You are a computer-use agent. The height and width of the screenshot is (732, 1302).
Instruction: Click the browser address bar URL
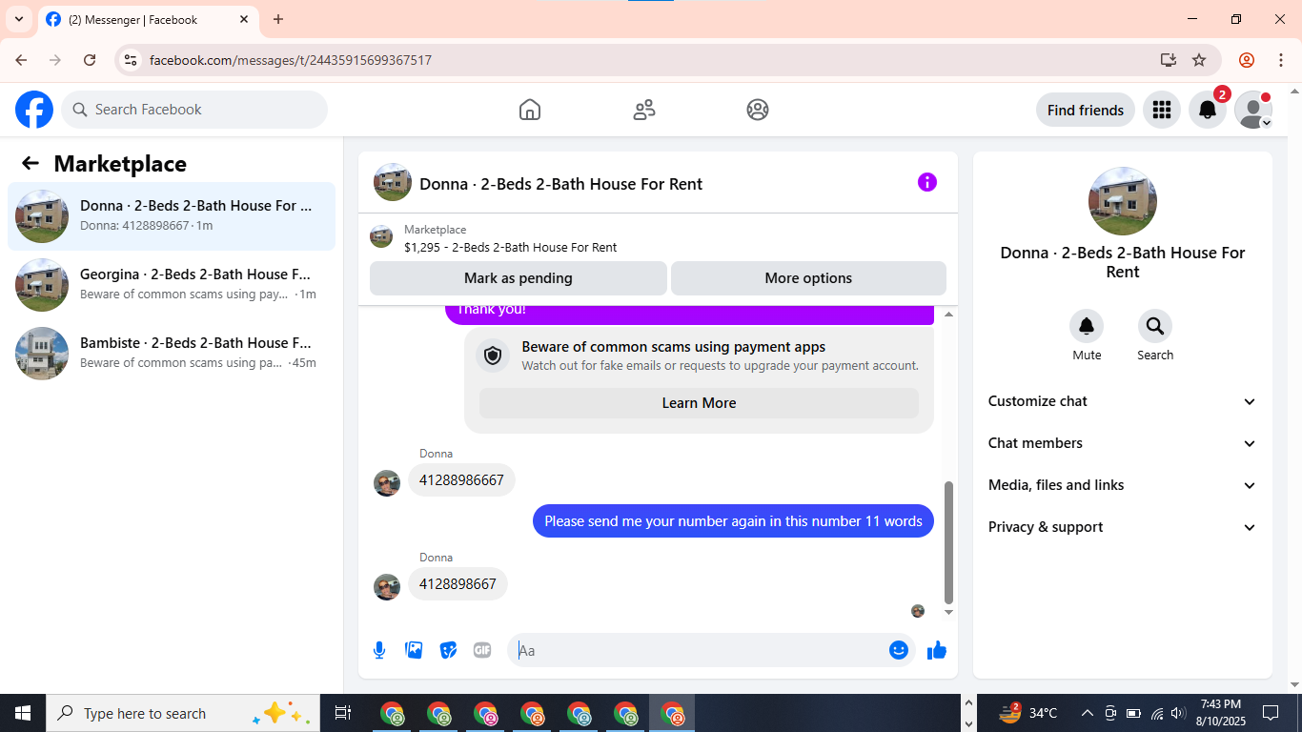(291, 60)
